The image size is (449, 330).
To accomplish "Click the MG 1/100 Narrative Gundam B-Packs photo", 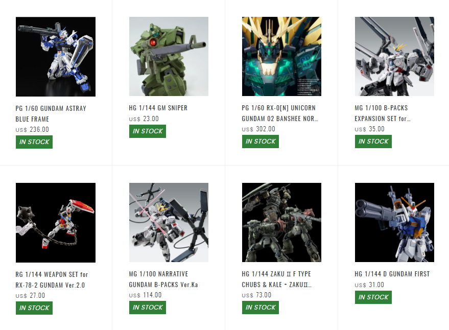I will 169,222.
